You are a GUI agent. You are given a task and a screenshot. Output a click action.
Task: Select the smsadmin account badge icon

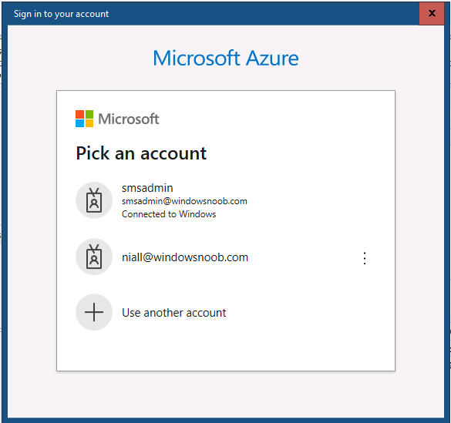pyautogui.click(x=94, y=200)
